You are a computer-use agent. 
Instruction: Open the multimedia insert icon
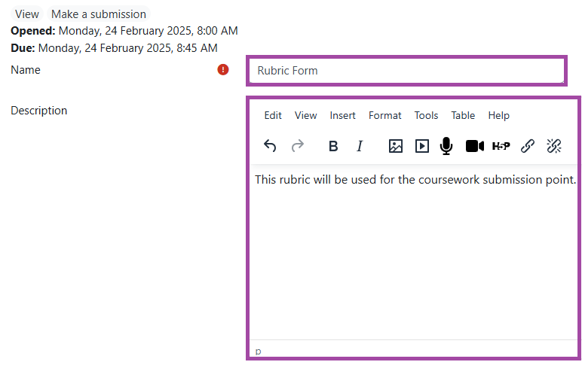[422, 146]
